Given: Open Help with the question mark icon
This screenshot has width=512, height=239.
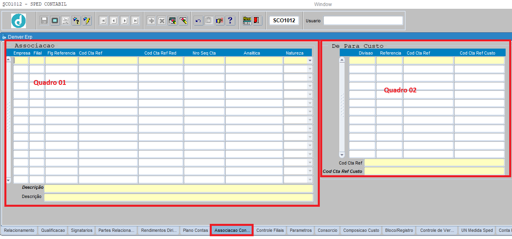Looking at the screenshot, I should tap(230, 20).
